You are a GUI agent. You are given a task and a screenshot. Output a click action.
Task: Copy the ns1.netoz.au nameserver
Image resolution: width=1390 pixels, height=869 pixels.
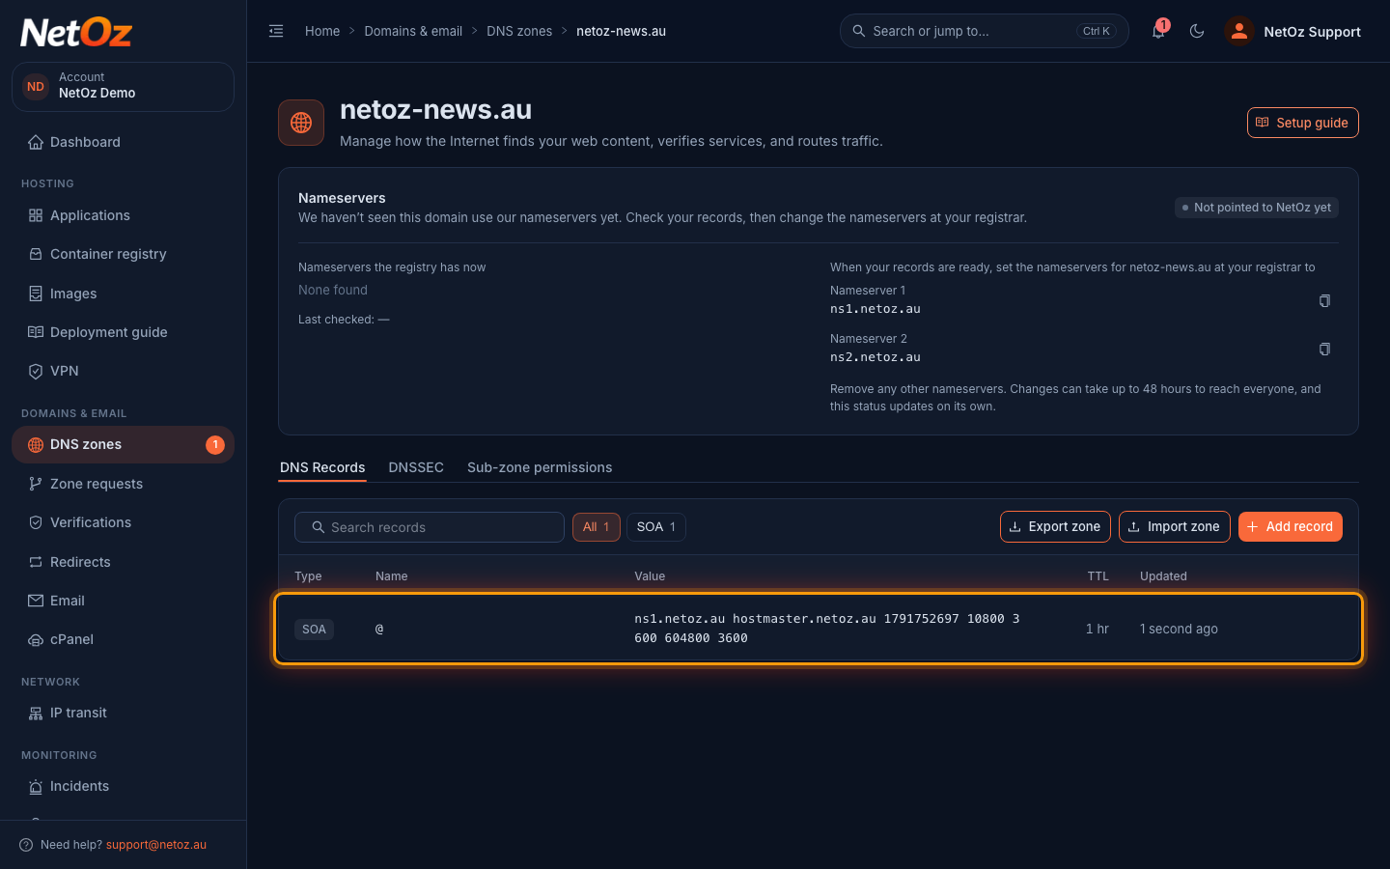1324,300
